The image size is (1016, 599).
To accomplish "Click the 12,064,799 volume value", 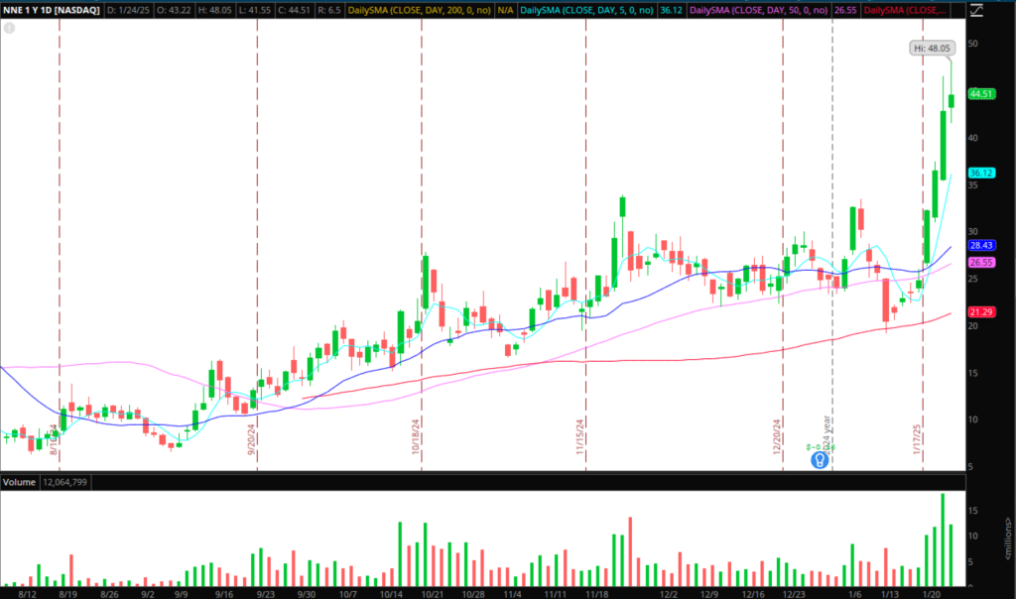I will 64,482.
